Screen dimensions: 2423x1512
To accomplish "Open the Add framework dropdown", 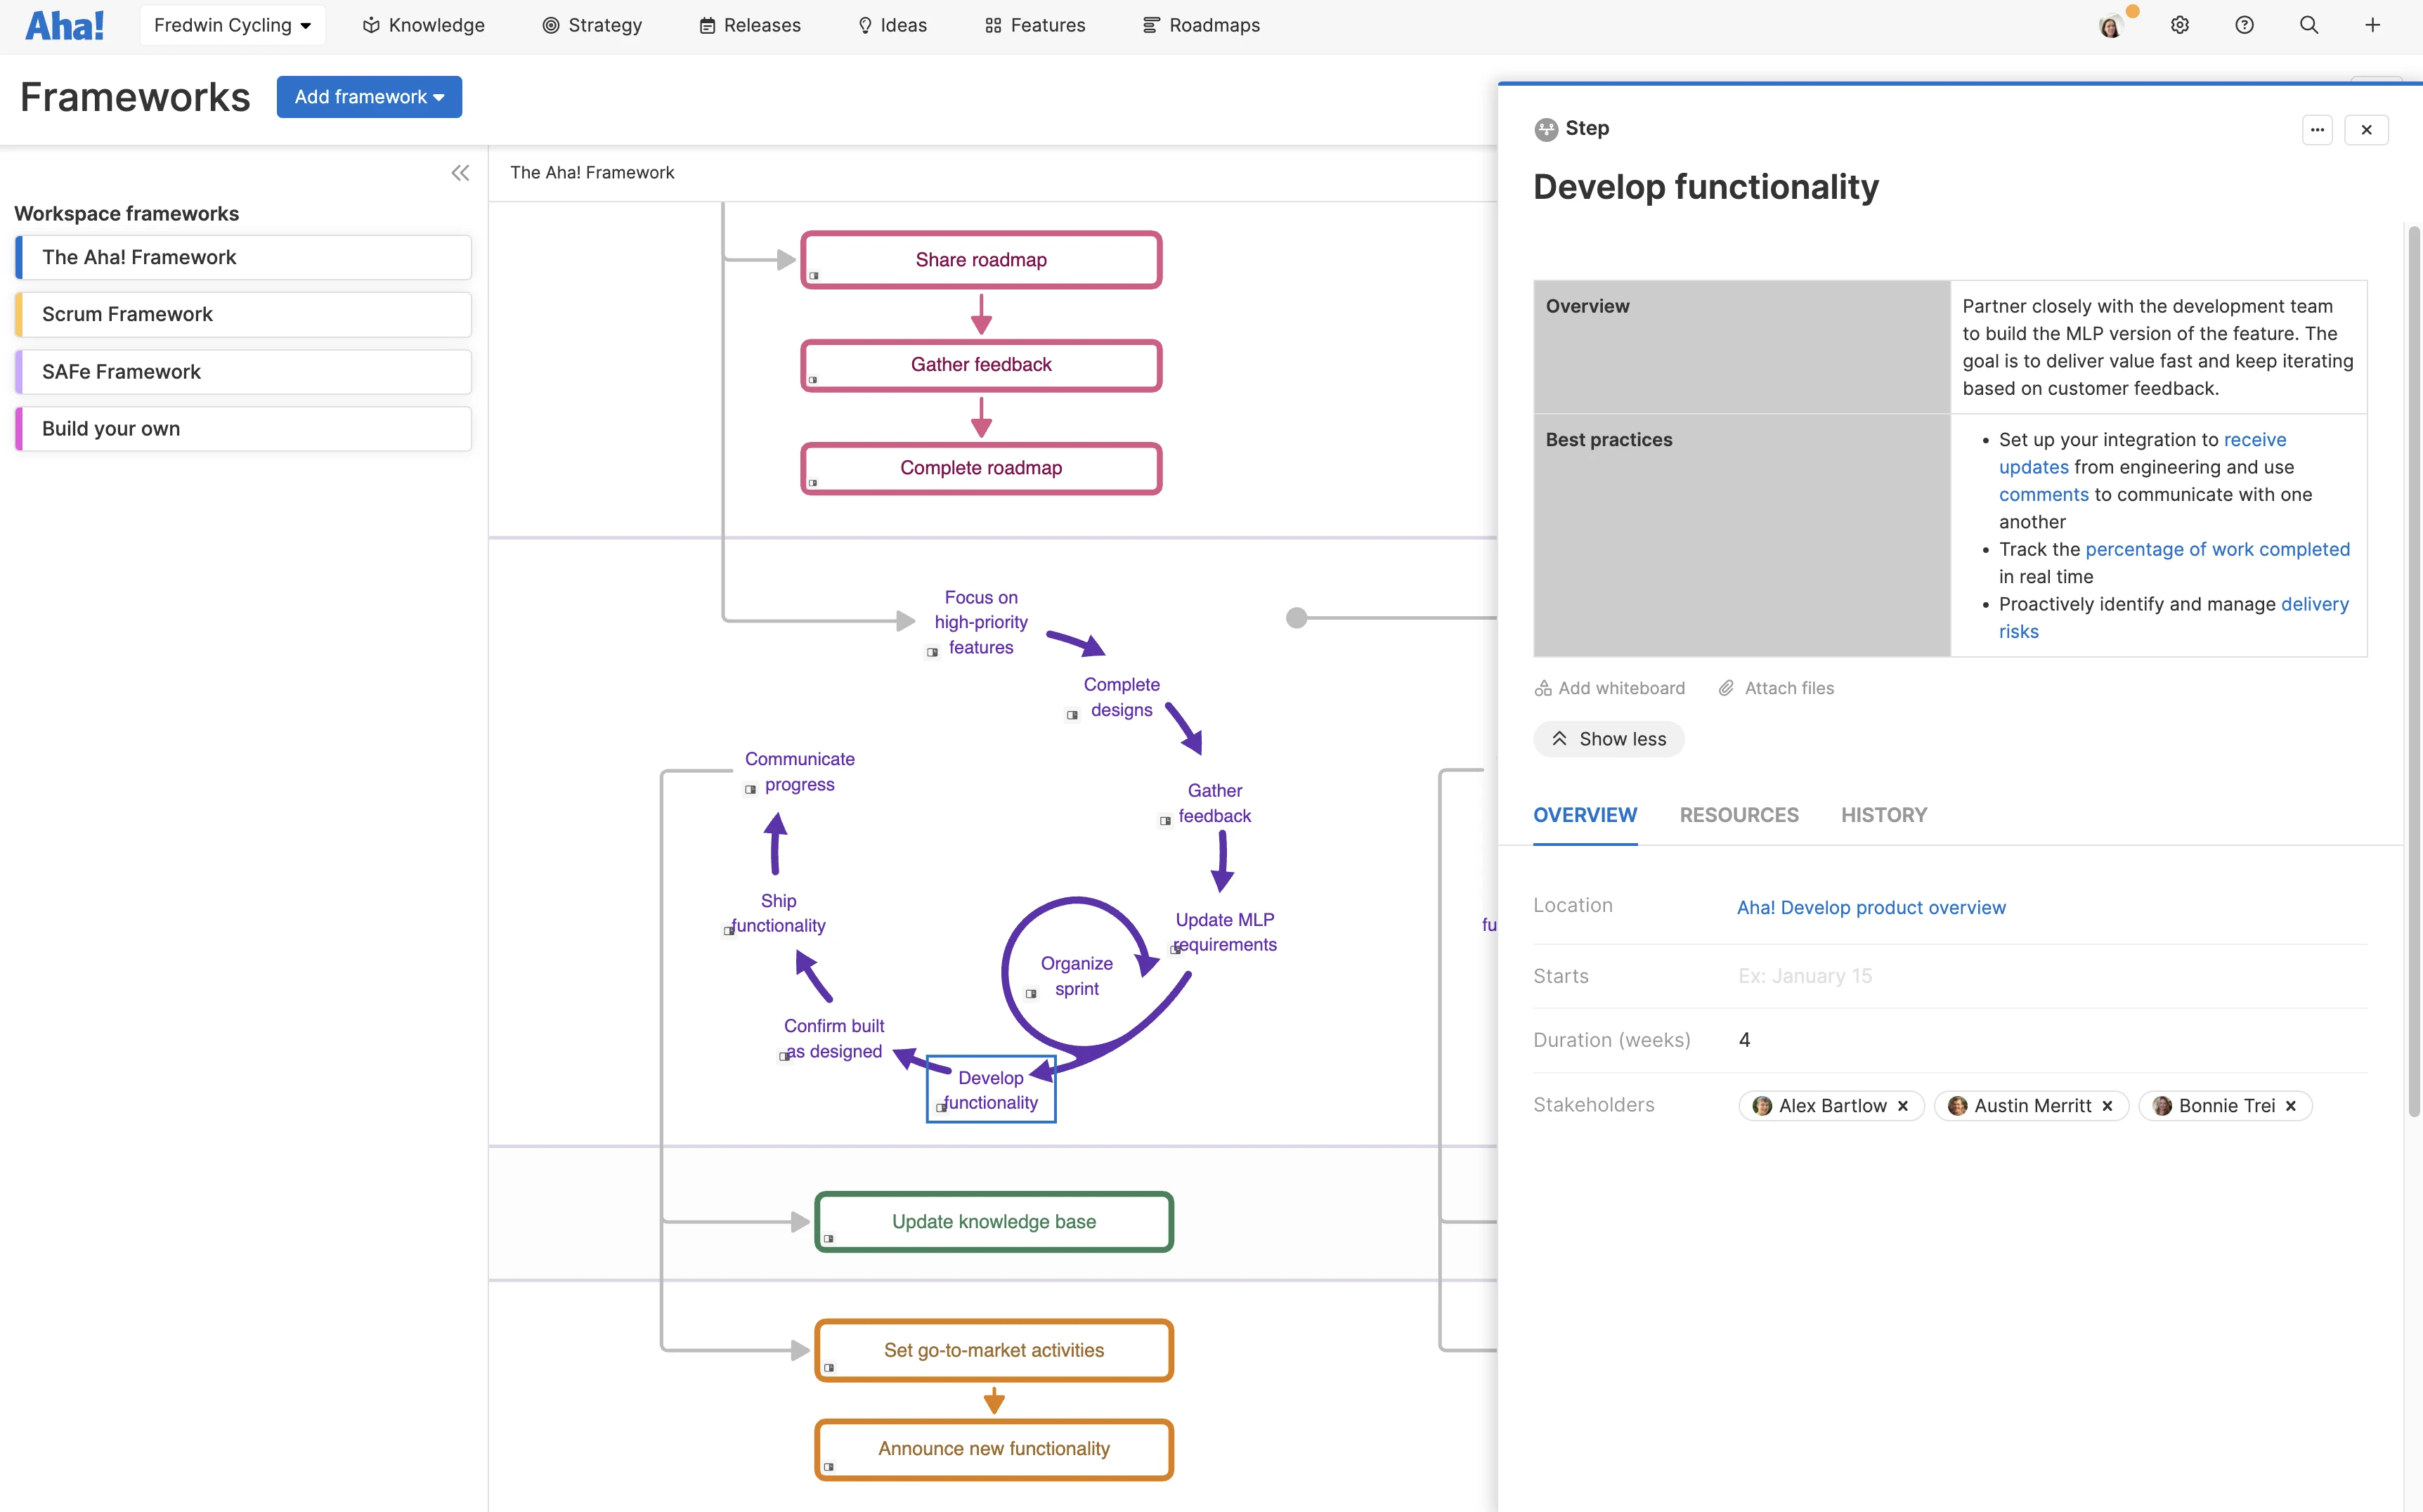I will tap(369, 96).
